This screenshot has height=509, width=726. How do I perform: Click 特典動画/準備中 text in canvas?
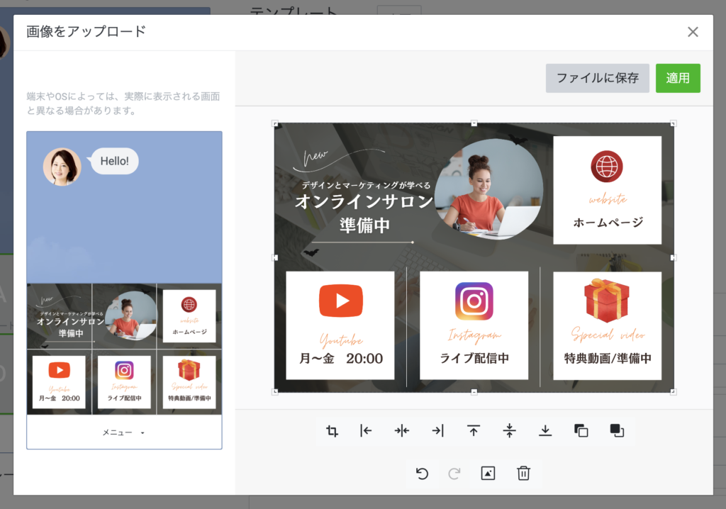tap(608, 358)
